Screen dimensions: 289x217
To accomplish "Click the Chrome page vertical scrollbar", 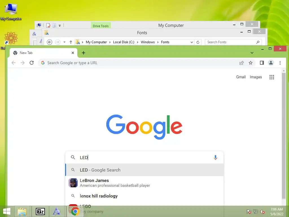I will coord(284,136).
